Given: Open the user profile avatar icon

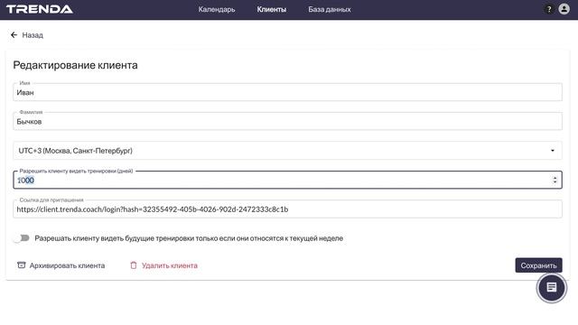Looking at the screenshot, I should coord(564,9).
